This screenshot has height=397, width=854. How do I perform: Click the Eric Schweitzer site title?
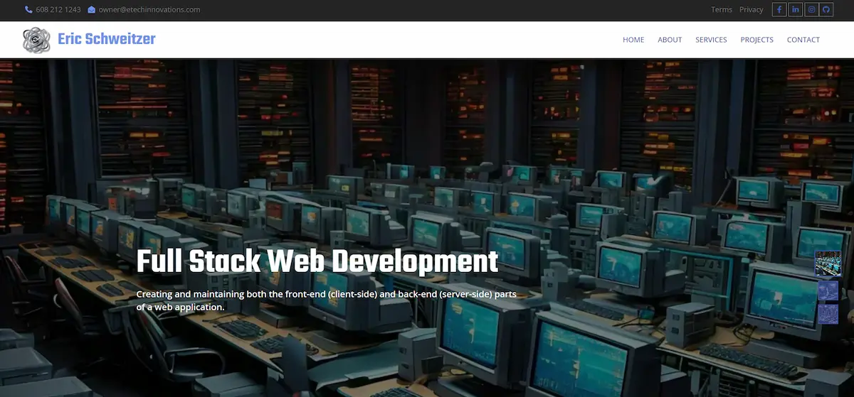click(x=107, y=40)
